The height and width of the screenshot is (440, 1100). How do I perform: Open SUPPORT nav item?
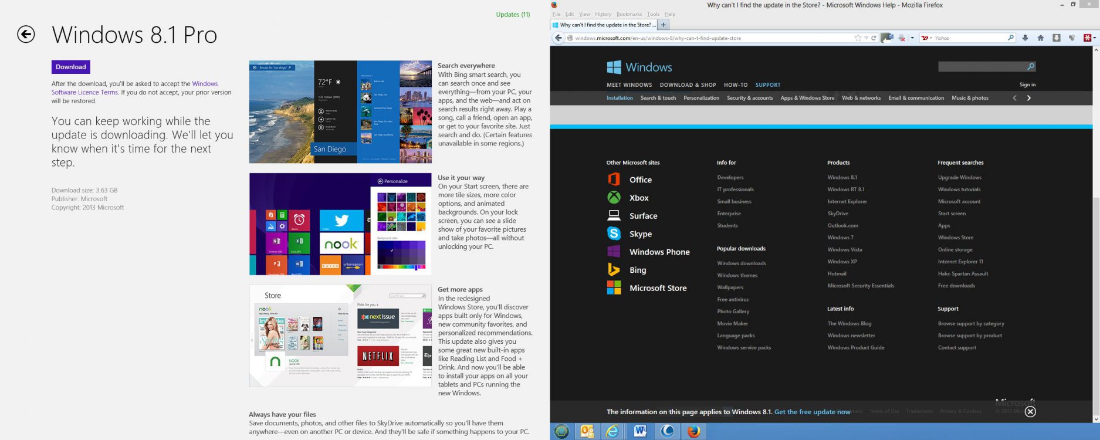pos(768,85)
